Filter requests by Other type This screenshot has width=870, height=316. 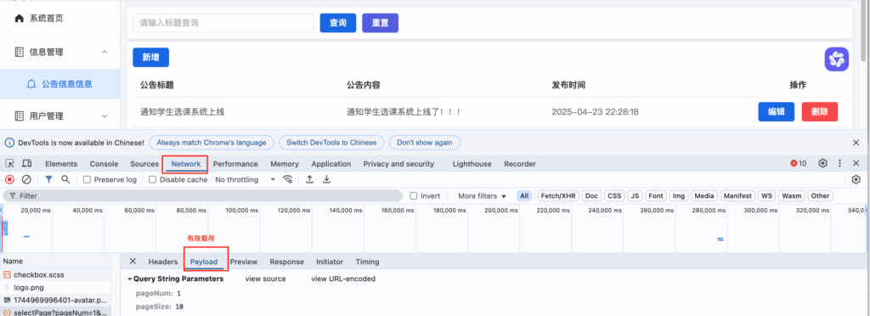(820, 195)
